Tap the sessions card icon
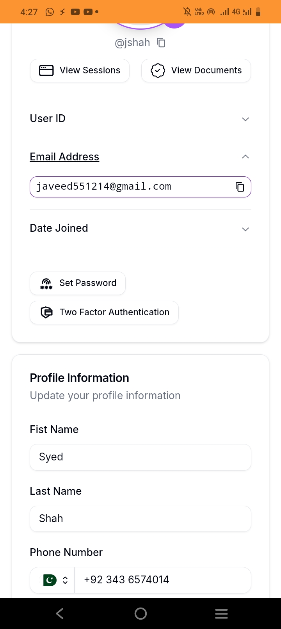281x629 pixels. tap(46, 71)
